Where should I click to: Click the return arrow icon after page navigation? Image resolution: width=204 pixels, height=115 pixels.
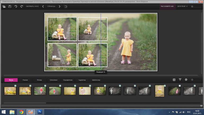tap(66, 6)
